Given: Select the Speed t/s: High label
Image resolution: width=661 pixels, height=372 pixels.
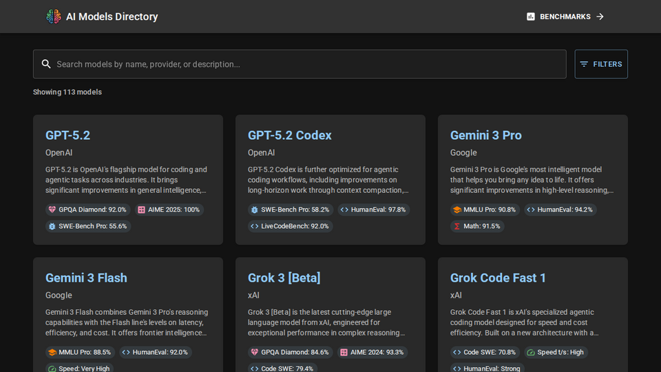Looking at the screenshot, I should tap(560, 352).
